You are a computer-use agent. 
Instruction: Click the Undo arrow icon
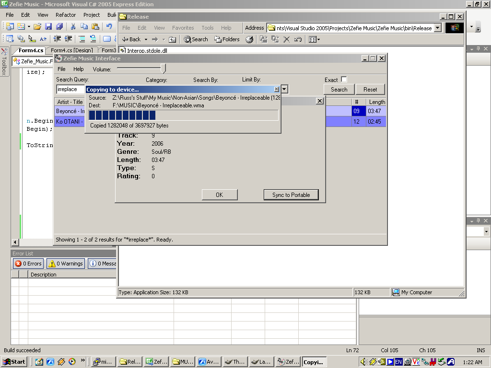click(x=109, y=26)
